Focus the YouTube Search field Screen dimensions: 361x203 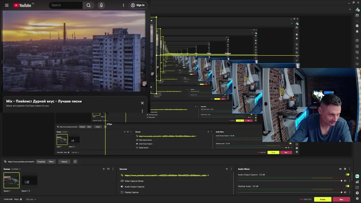click(66, 5)
